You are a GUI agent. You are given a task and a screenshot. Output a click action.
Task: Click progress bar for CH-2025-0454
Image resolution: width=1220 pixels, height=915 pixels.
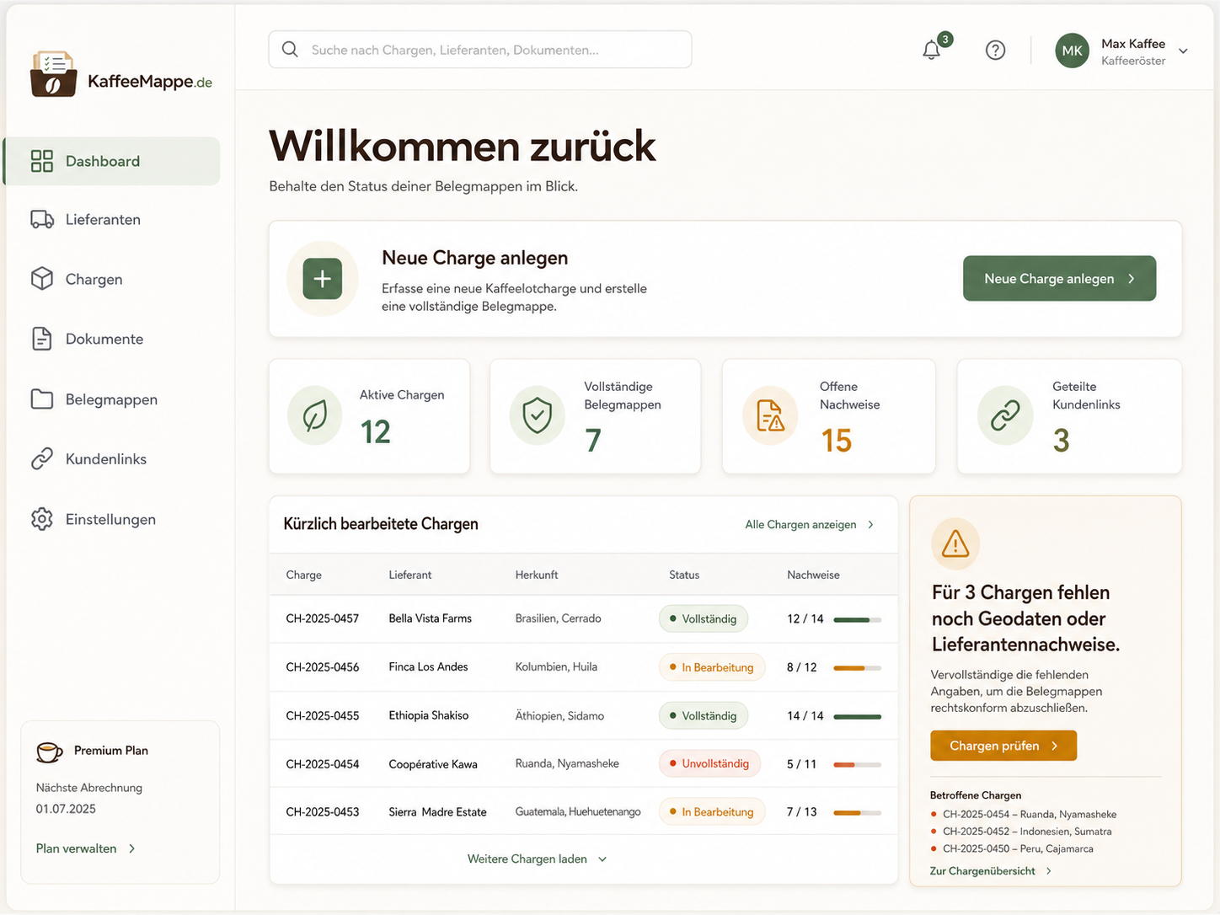point(857,764)
